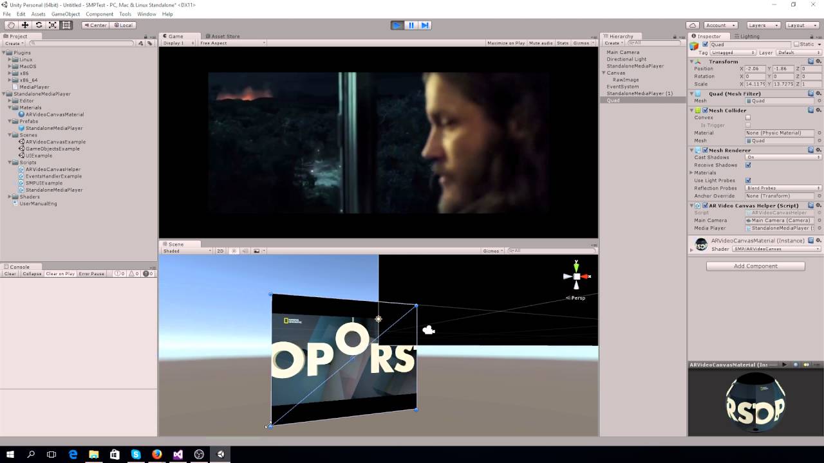The width and height of the screenshot is (824, 463).
Task: Toggle AR Video Canvas Helper script checkbox
Action: click(x=705, y=205)
